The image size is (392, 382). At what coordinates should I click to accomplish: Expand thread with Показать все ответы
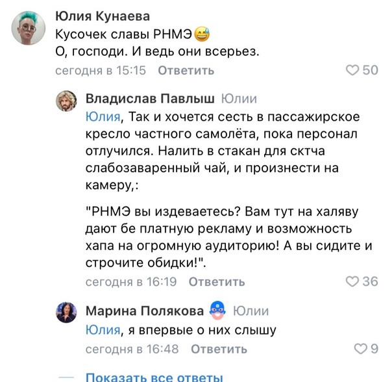pyautogui.click(x=154, y=377)
